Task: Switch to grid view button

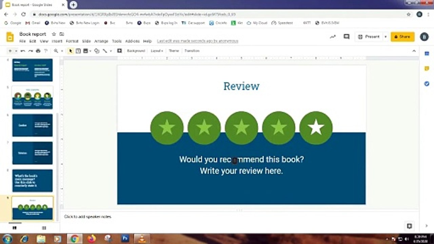Action: pyautogui.click(x=44, y=228)
